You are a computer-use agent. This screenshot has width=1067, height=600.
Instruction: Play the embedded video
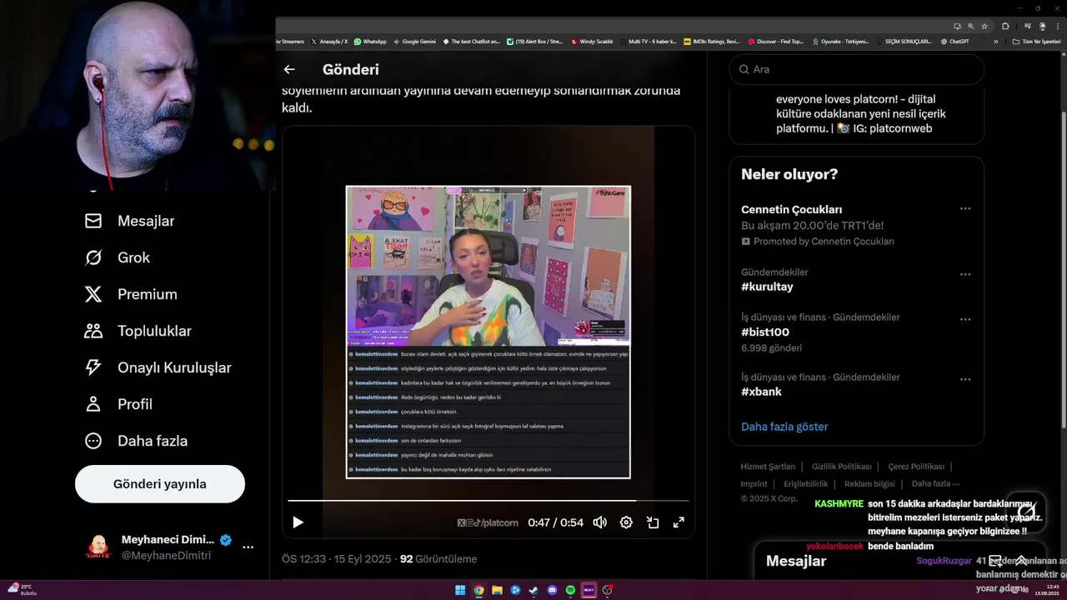click(298, 522)
